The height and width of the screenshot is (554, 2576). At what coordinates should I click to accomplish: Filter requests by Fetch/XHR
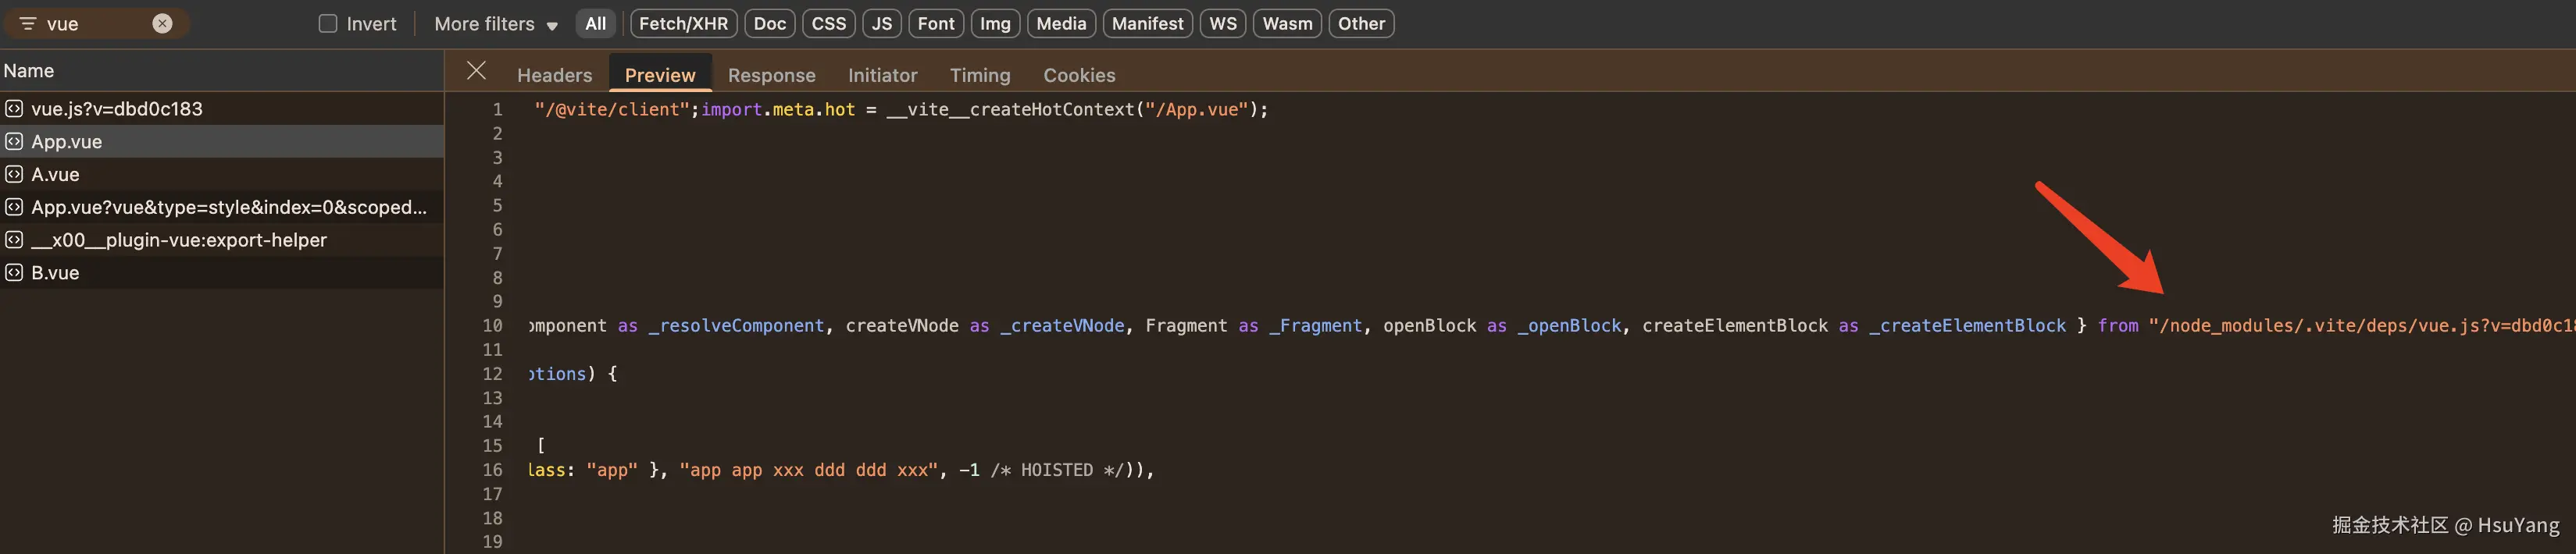pyautogui.click(x=683, y=24)
